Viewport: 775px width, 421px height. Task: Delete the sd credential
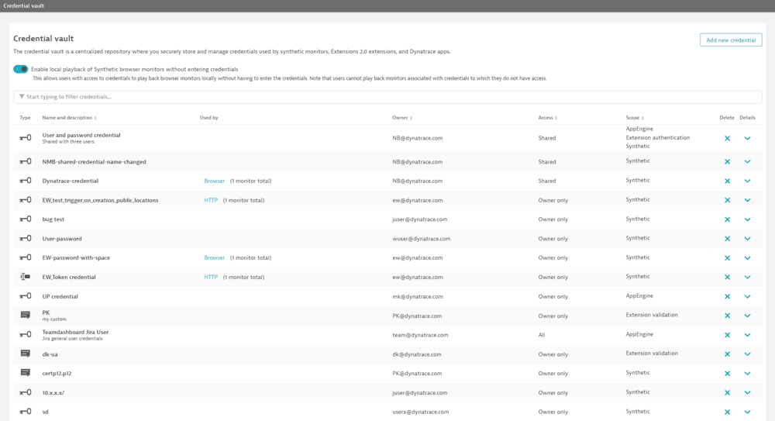click(727, 412)
